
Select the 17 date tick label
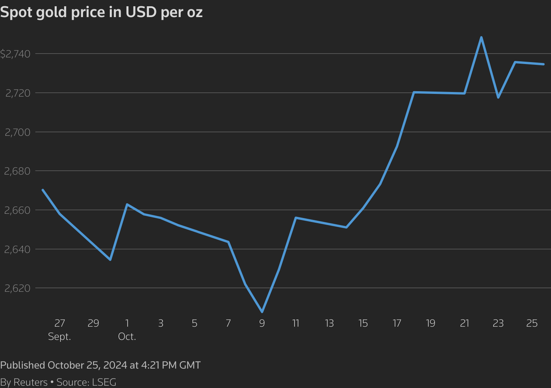[397, 323]
